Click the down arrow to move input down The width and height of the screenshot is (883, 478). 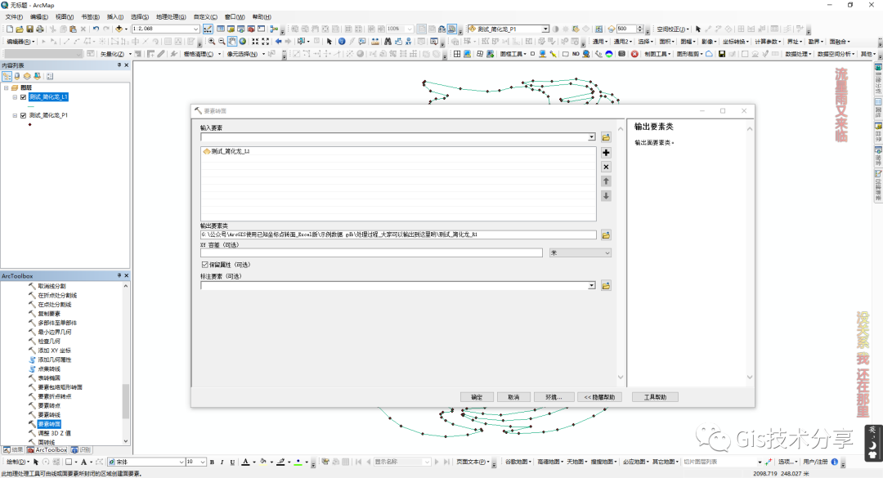pos(606,195)
